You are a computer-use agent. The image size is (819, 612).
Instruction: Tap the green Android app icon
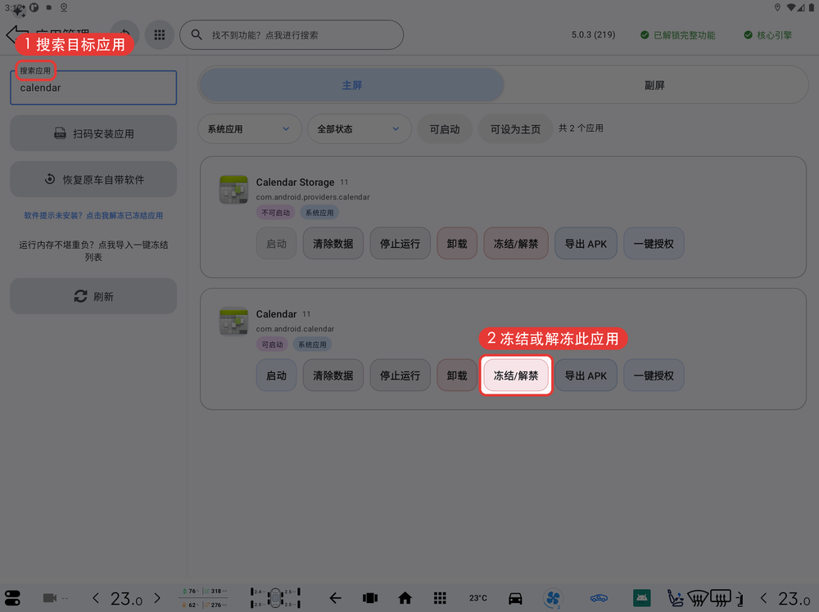click(641, 598)
